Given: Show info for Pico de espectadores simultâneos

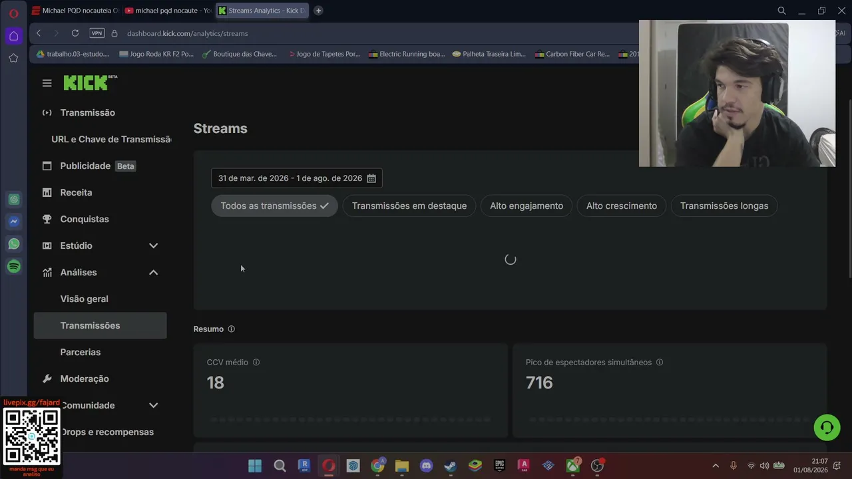Looking at the screenshot, I should click(660, 363).
